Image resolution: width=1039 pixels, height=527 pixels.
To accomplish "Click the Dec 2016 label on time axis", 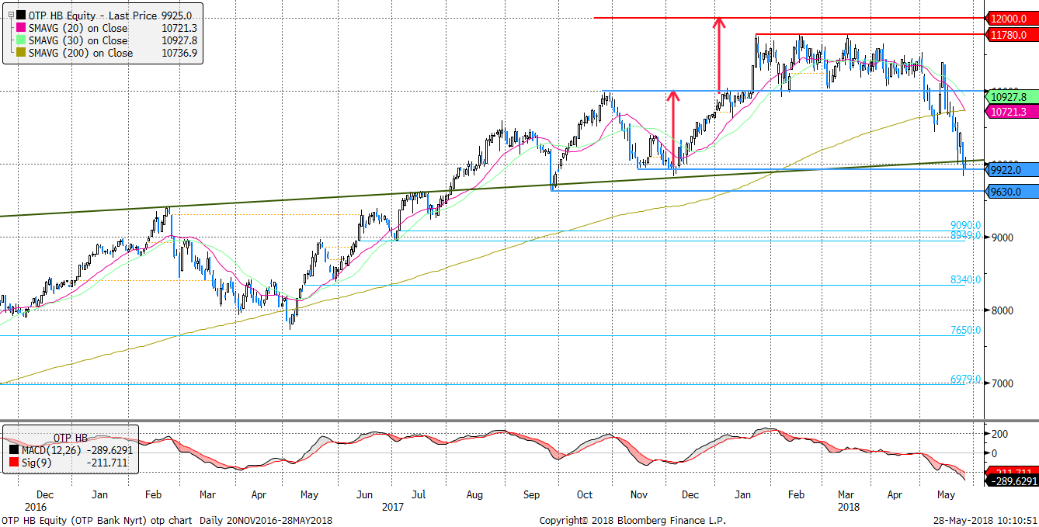I will [45, 494].
